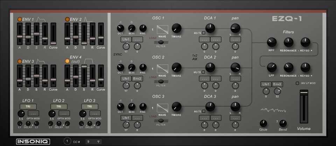Click the OSC 1 TIMBRE knob
The height and width of the screenshot is (146, 336).
coord(176,28)
